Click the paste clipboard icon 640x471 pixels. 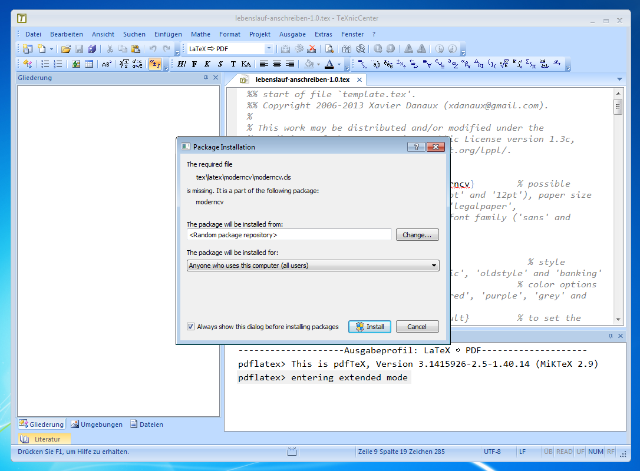click(x=136, y=49)
